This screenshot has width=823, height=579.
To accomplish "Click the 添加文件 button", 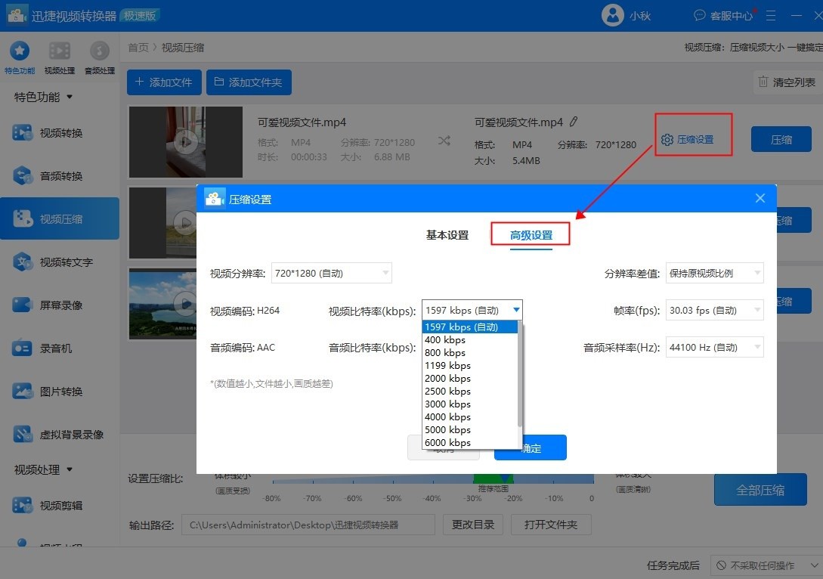I will pyautogui.click(x=164, y=82).
